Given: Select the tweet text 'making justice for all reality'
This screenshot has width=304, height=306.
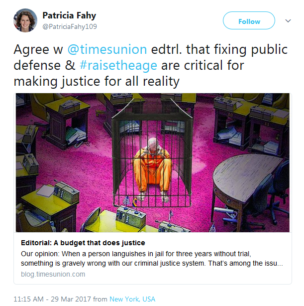Looking at the screenshot, I should 97,81.
